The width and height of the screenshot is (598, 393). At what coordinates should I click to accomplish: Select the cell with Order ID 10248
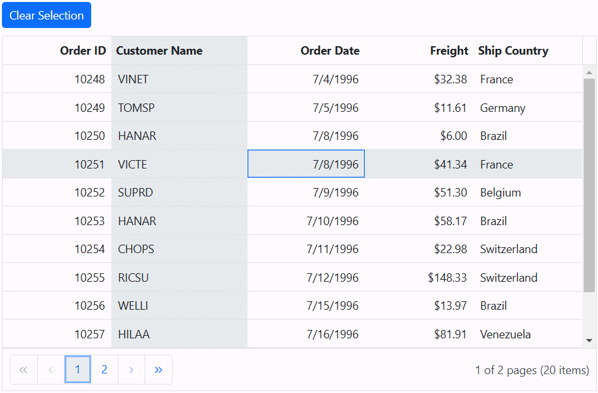pyautogui.click(x=89, y=79)
